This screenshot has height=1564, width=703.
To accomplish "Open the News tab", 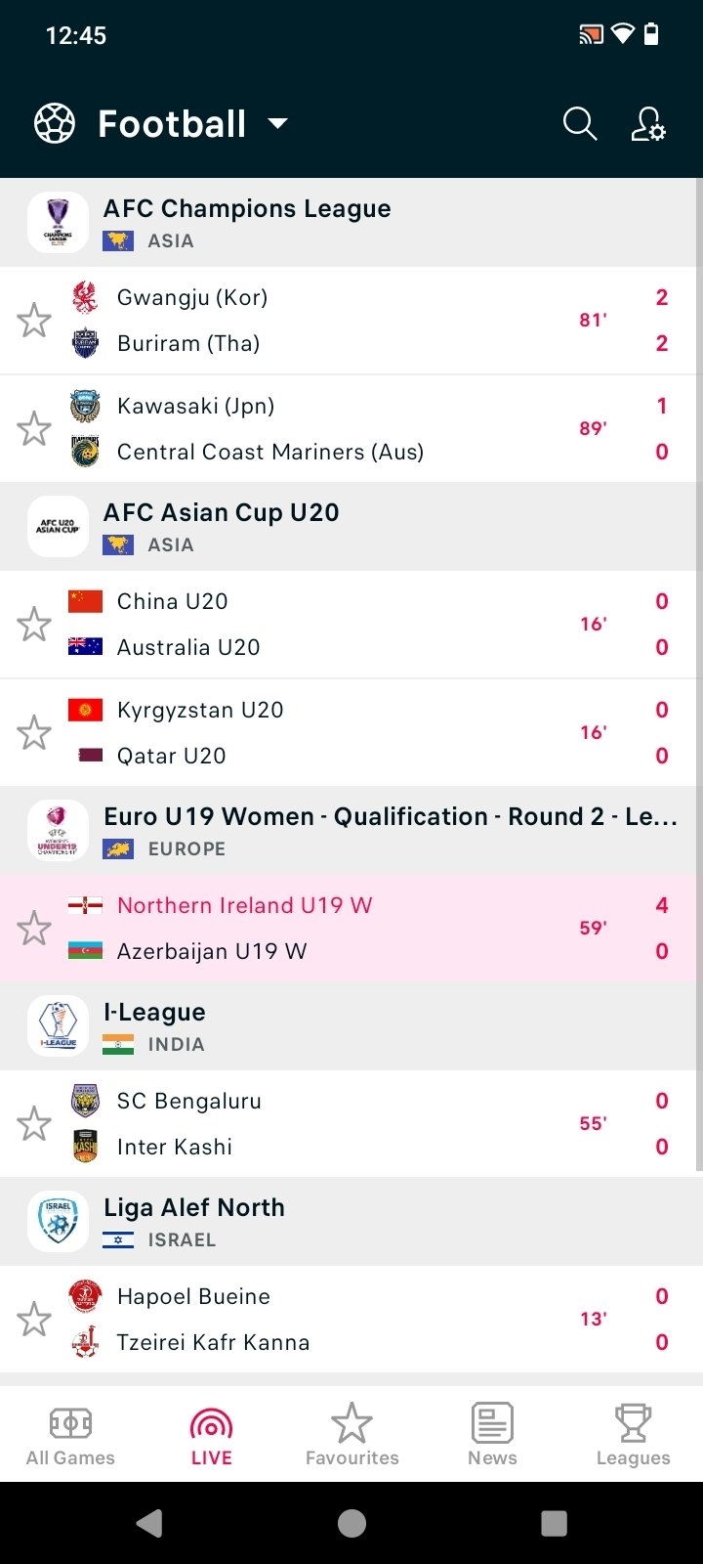I will point(492,1435).
